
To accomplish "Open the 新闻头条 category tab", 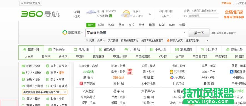I will (56, 50).
